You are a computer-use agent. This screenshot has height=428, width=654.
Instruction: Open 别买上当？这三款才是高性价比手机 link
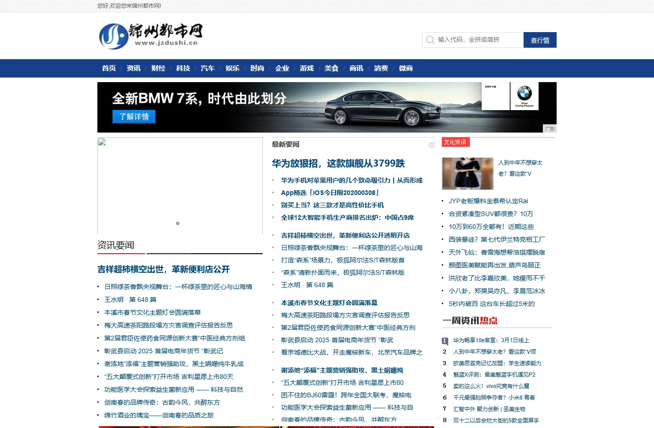coord(333,206)
